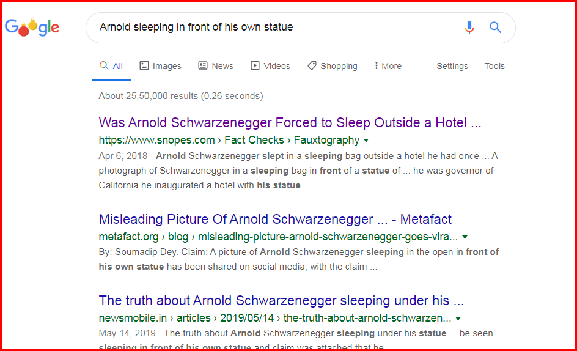This screenshot has height=351, width=577.
Task: Click the blue magnifier search button
Action: (x=495, y=28)
